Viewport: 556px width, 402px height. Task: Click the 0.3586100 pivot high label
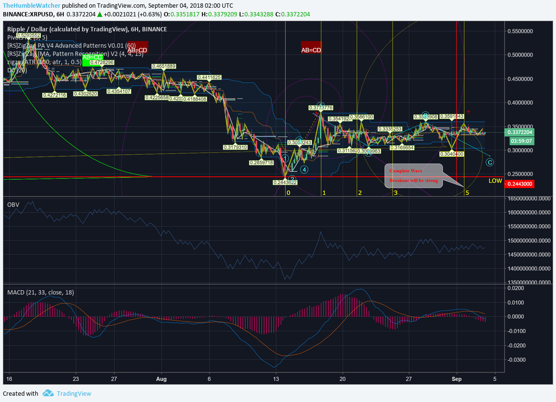361,117
